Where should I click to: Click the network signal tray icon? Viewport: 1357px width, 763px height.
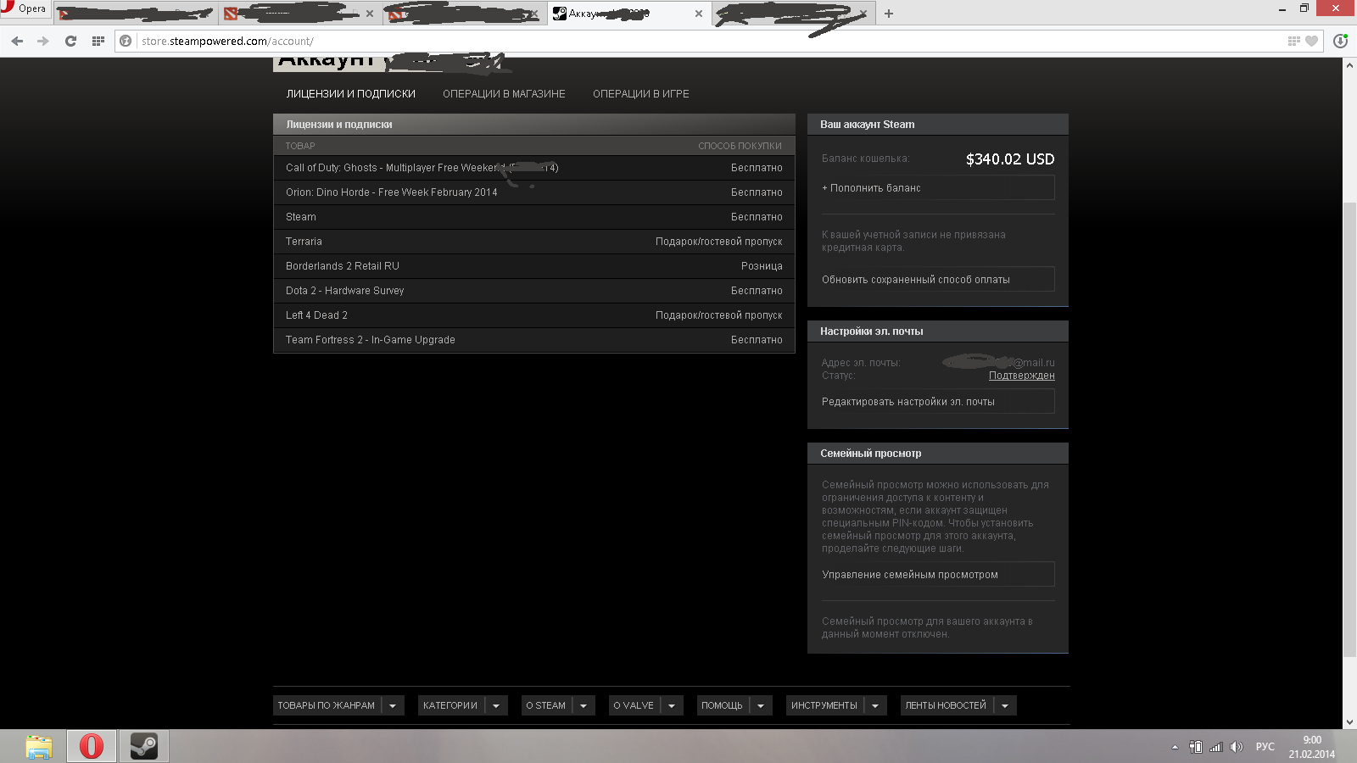[1216, 747]
